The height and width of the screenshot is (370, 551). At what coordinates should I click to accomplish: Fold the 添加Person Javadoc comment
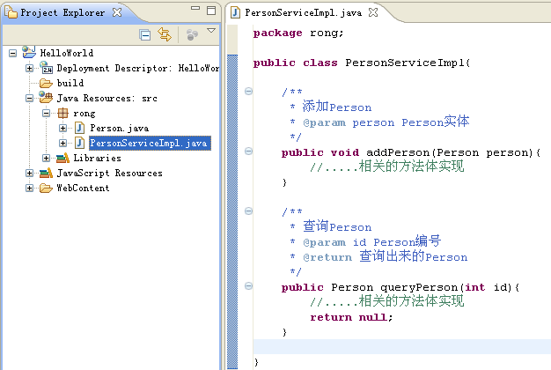tap(248, 92)
